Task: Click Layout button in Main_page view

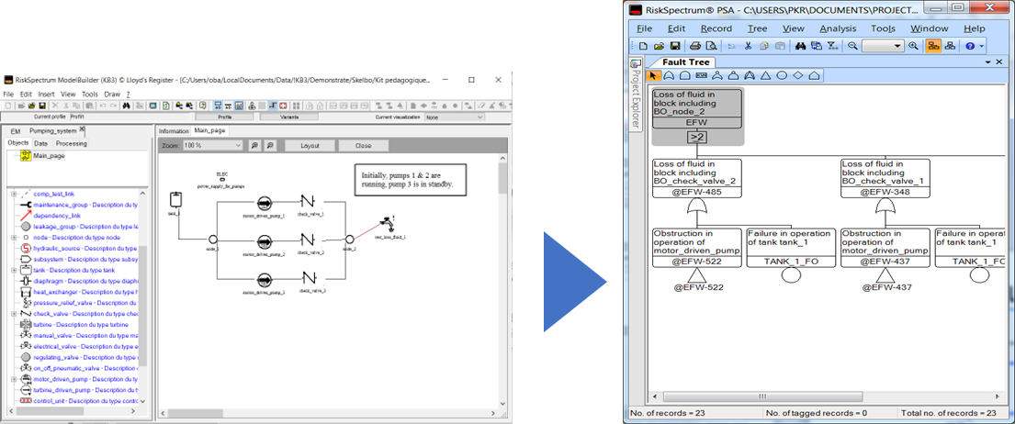Action: coord(310,145)
